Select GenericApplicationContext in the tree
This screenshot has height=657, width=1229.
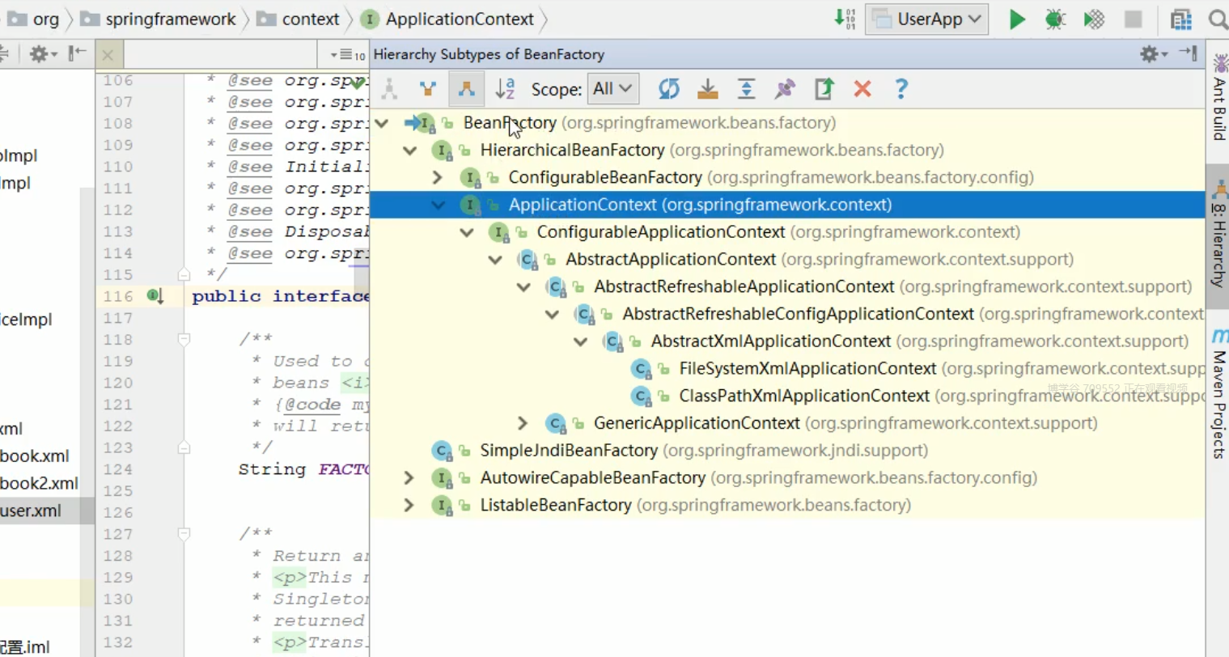click(x=697, y=423)
